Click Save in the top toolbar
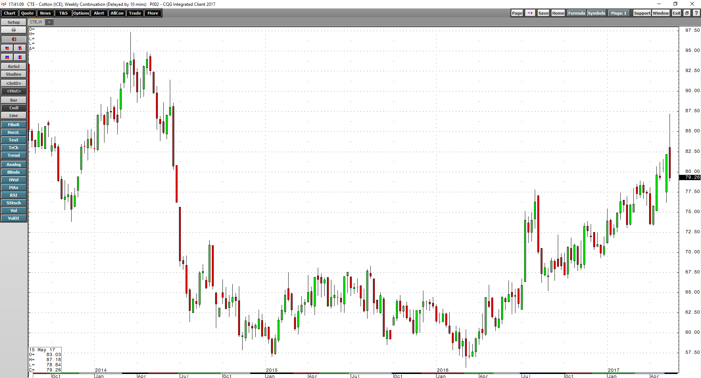Image resolution: width=701 pixels, height=378 pixels. (x=543, y=13)
